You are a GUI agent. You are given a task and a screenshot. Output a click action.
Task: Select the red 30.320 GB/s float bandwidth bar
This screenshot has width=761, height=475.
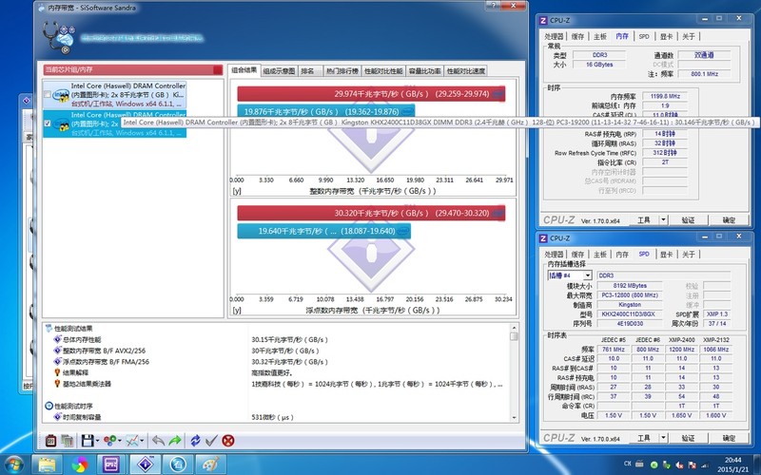tap(371, 213)
